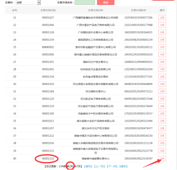177x170 pixels.
Task: Go to previous page via 上一页 link
Action: click(100, 166)
